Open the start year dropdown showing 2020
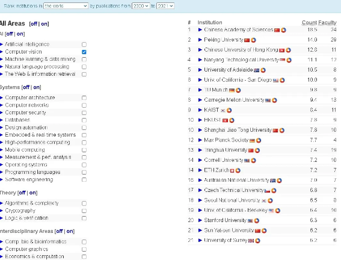 click(x=141, y=6)
